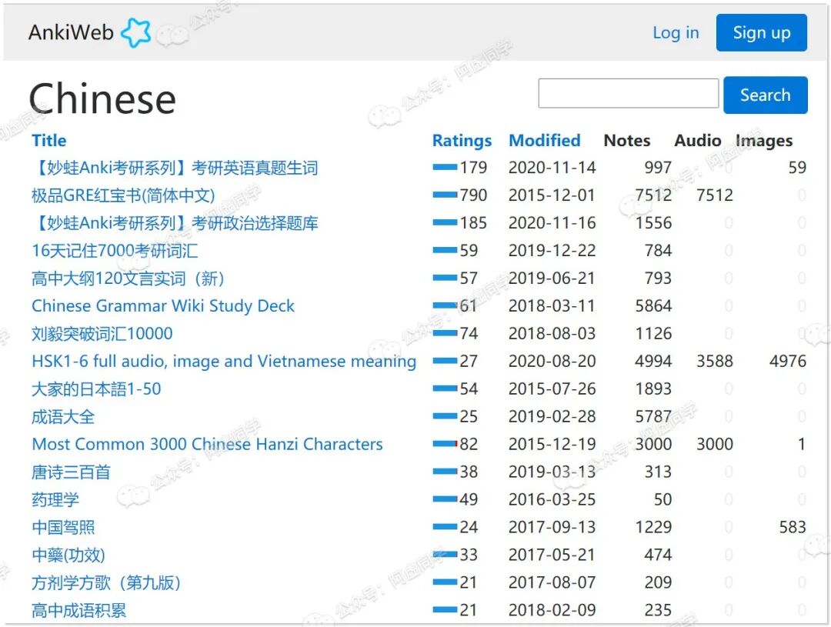831x627 pixels.
Task: Click notes count 1893
Action: tap(653, 389)
